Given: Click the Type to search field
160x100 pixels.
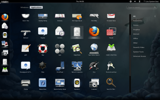Looking at the screenshot, I should click(142, 7).
